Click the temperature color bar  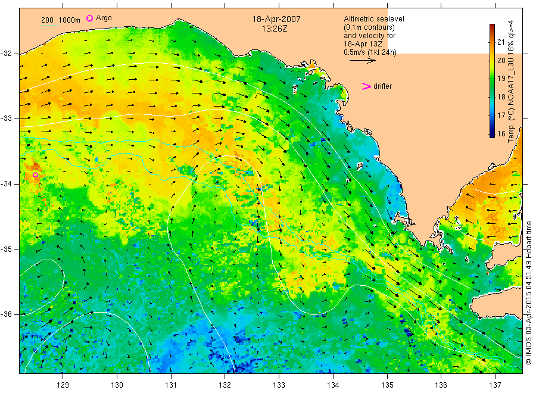click(x=492, y=80)
